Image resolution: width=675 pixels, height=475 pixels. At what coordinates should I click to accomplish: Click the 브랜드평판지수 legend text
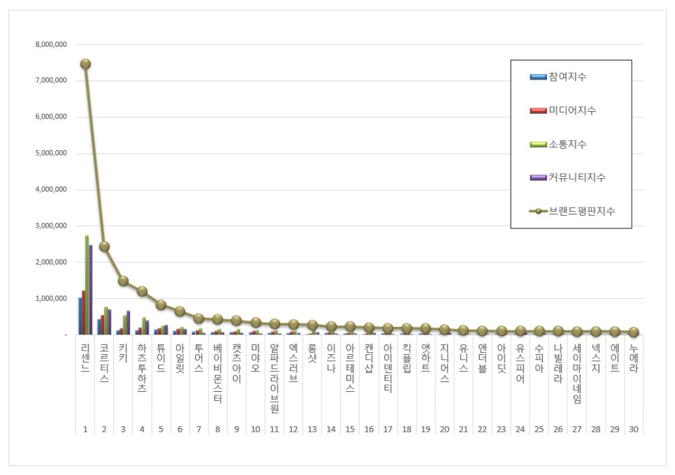[x=581, y=211]
